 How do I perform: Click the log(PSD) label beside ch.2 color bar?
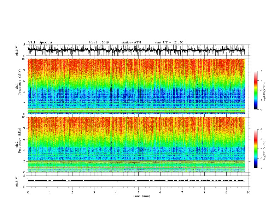(264, 150)
